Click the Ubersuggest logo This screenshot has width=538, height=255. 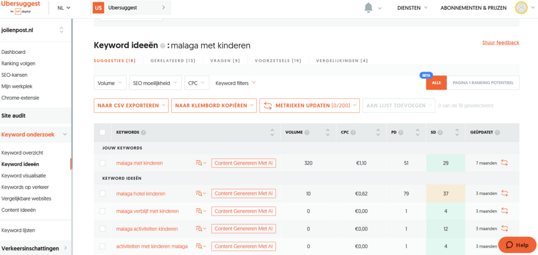coord(21,6)
